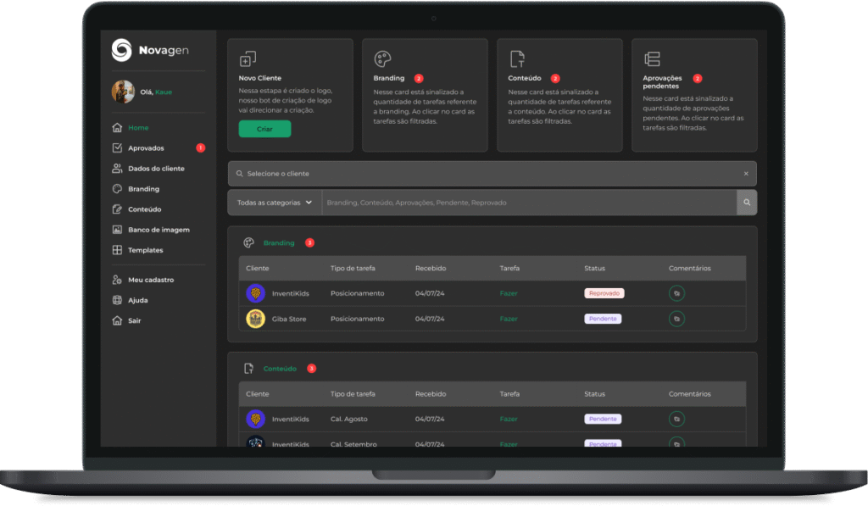Open the Branding palette card icon

click(382, 58)
